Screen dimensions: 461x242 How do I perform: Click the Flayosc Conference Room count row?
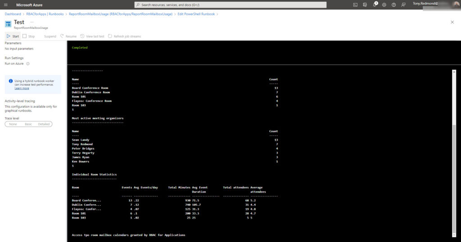[175, 101]
